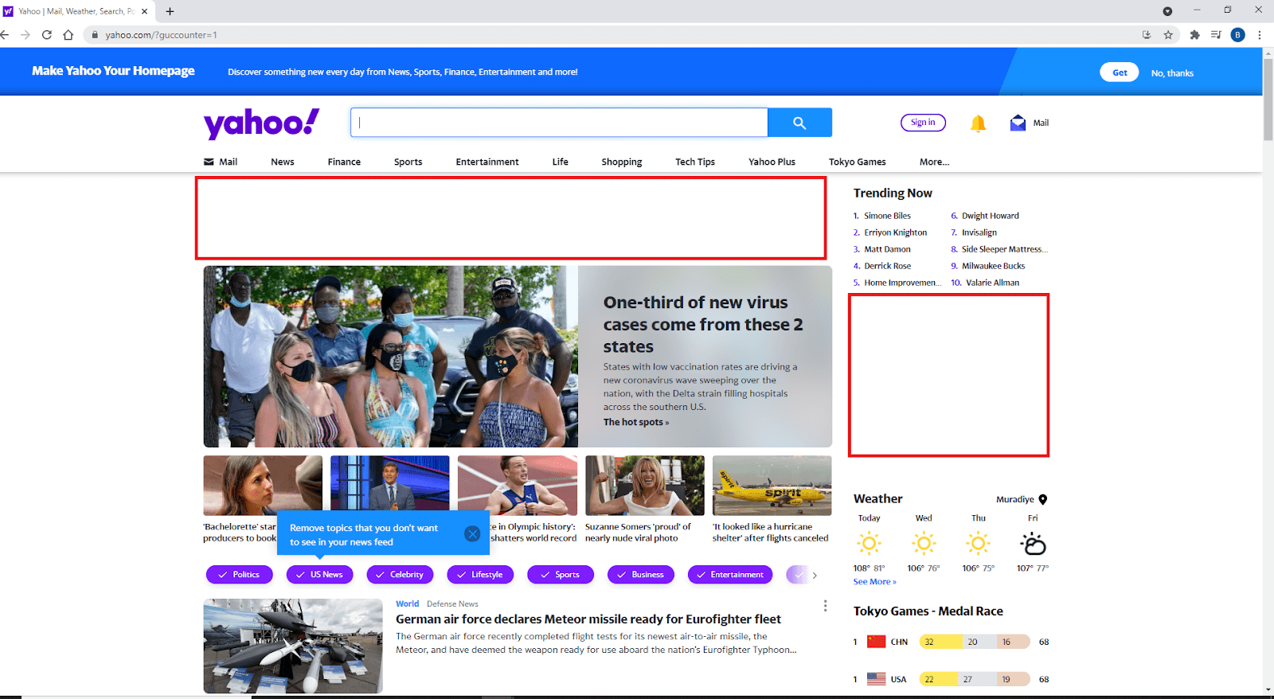
Task: Toggle the US News topic chip
Action: (319, 575)
